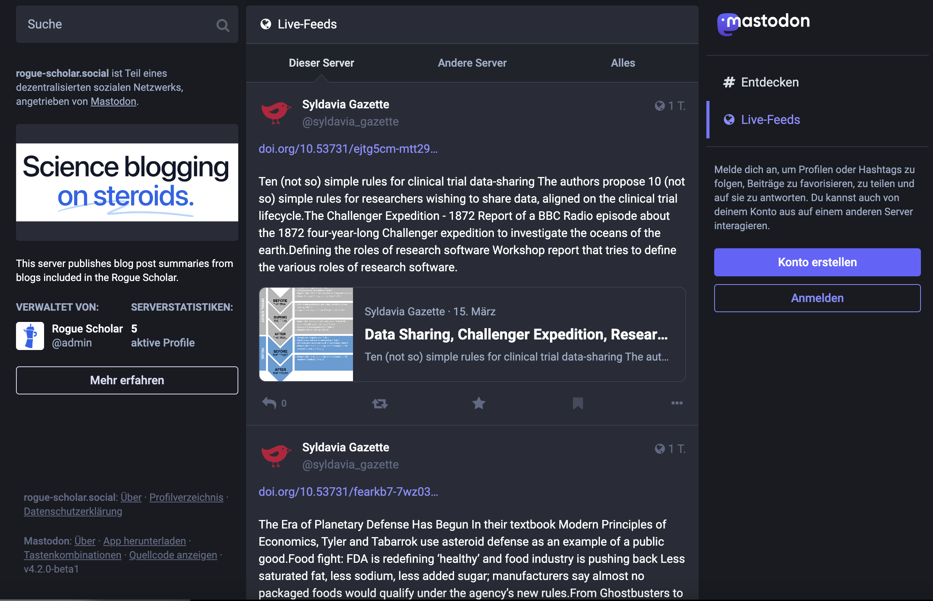Boost the first Syldavia Gazette post

(380, 403)
